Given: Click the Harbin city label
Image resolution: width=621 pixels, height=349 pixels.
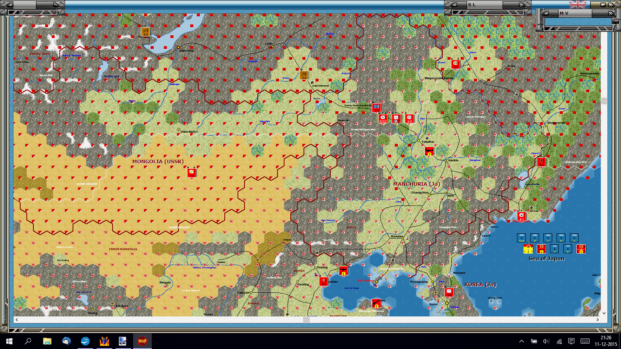Looking at the screenshot, I should point(453,160).
